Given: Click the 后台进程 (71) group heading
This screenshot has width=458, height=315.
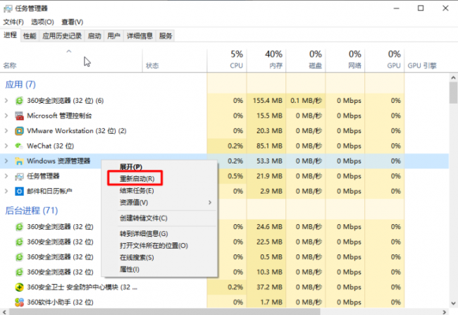Looking at the screenshot, I should point(32,211).
